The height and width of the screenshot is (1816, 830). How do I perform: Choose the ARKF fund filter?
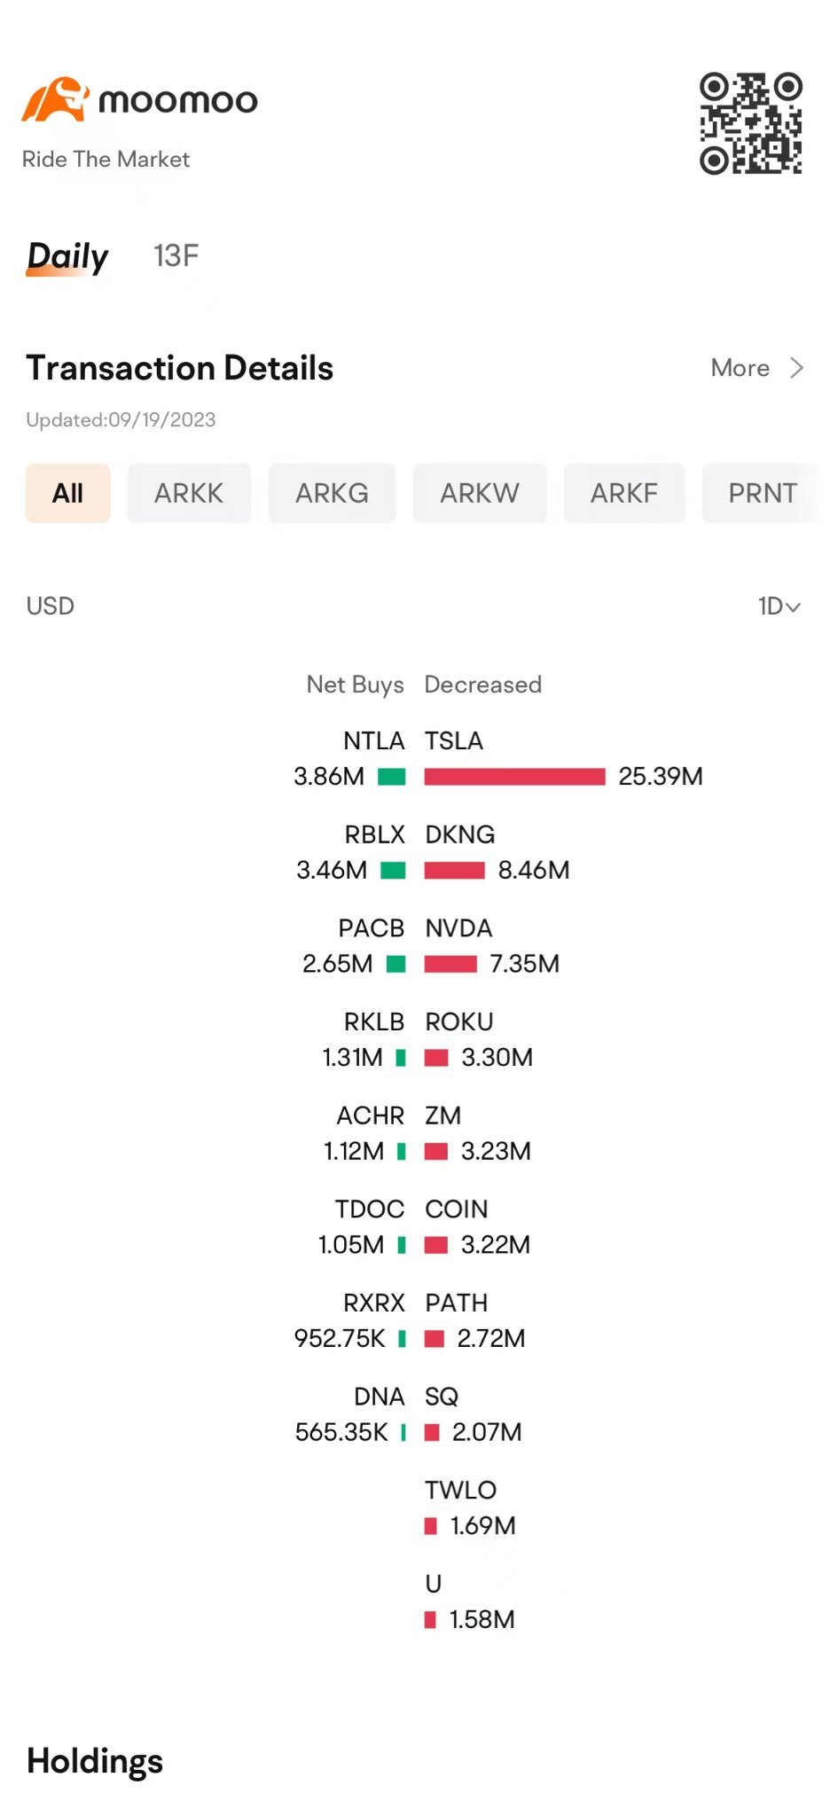point(624,493)
